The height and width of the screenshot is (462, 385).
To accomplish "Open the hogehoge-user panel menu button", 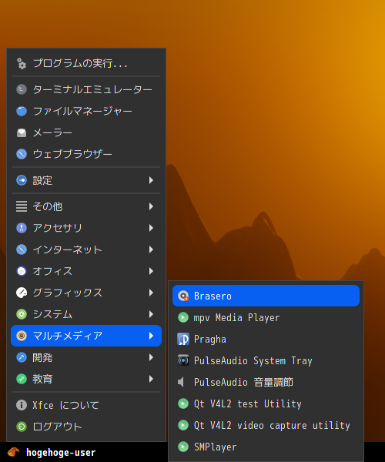I will [x=52, y=452].
